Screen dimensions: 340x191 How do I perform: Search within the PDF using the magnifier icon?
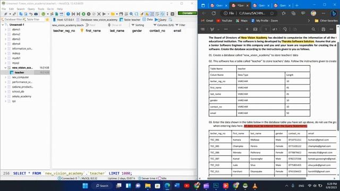(313, 29)
